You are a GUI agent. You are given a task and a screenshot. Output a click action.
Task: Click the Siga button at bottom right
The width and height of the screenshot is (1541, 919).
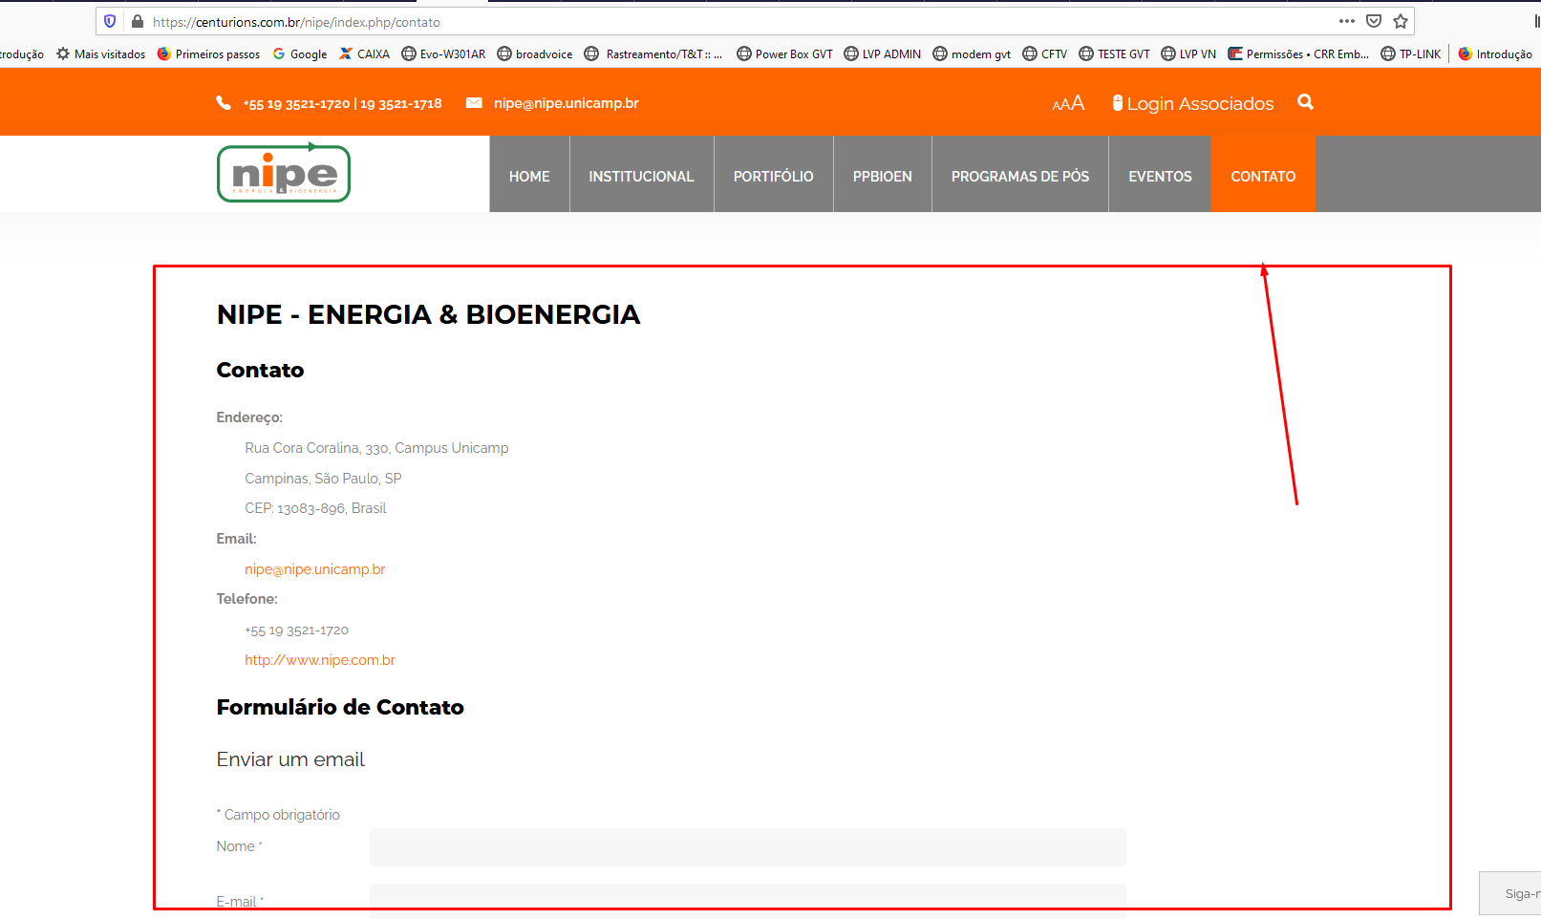(x=1510, y=893)
